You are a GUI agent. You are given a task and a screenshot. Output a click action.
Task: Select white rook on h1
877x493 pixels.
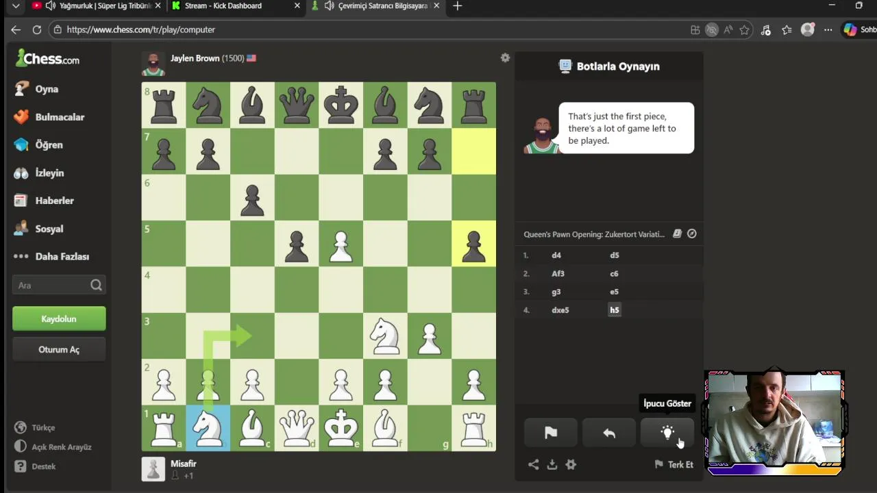pyautogui.click(x=473, y=428)
